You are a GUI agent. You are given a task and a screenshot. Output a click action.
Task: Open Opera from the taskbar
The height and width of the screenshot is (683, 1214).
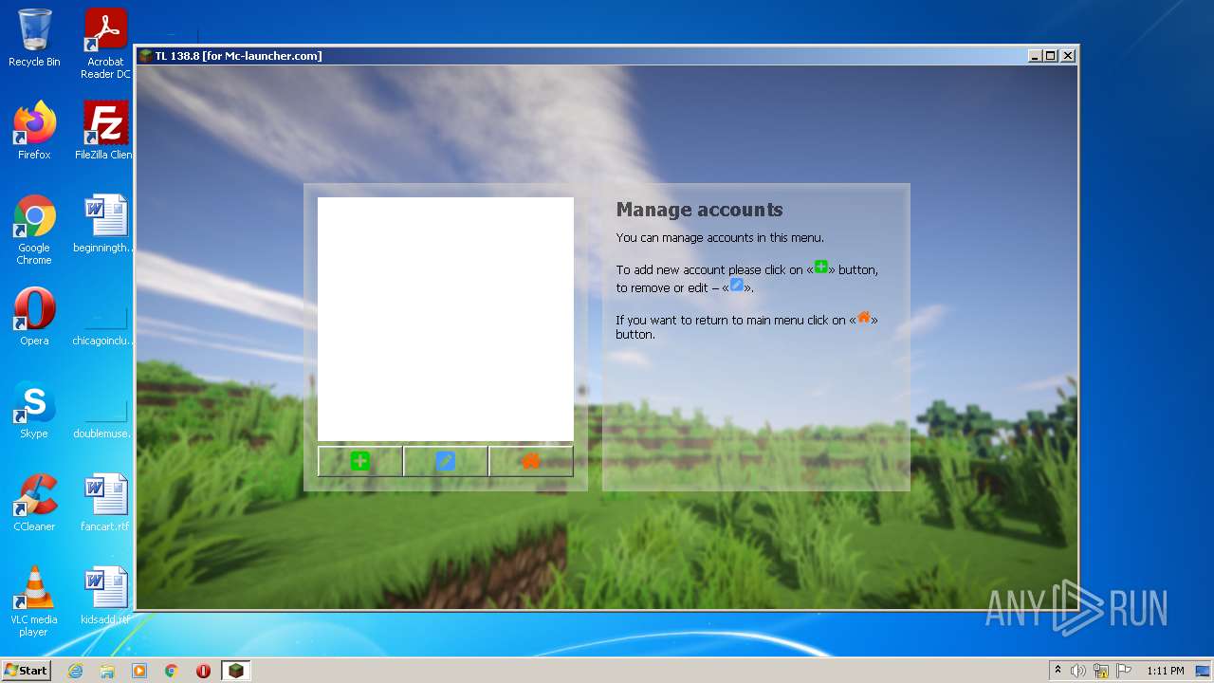pos(203,671)
